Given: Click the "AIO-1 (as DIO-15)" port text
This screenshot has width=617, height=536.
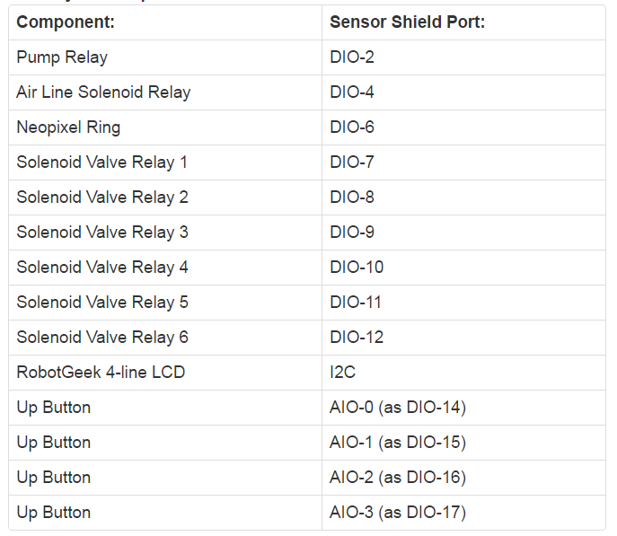Looking at the screenshot, I should point(398,443).
